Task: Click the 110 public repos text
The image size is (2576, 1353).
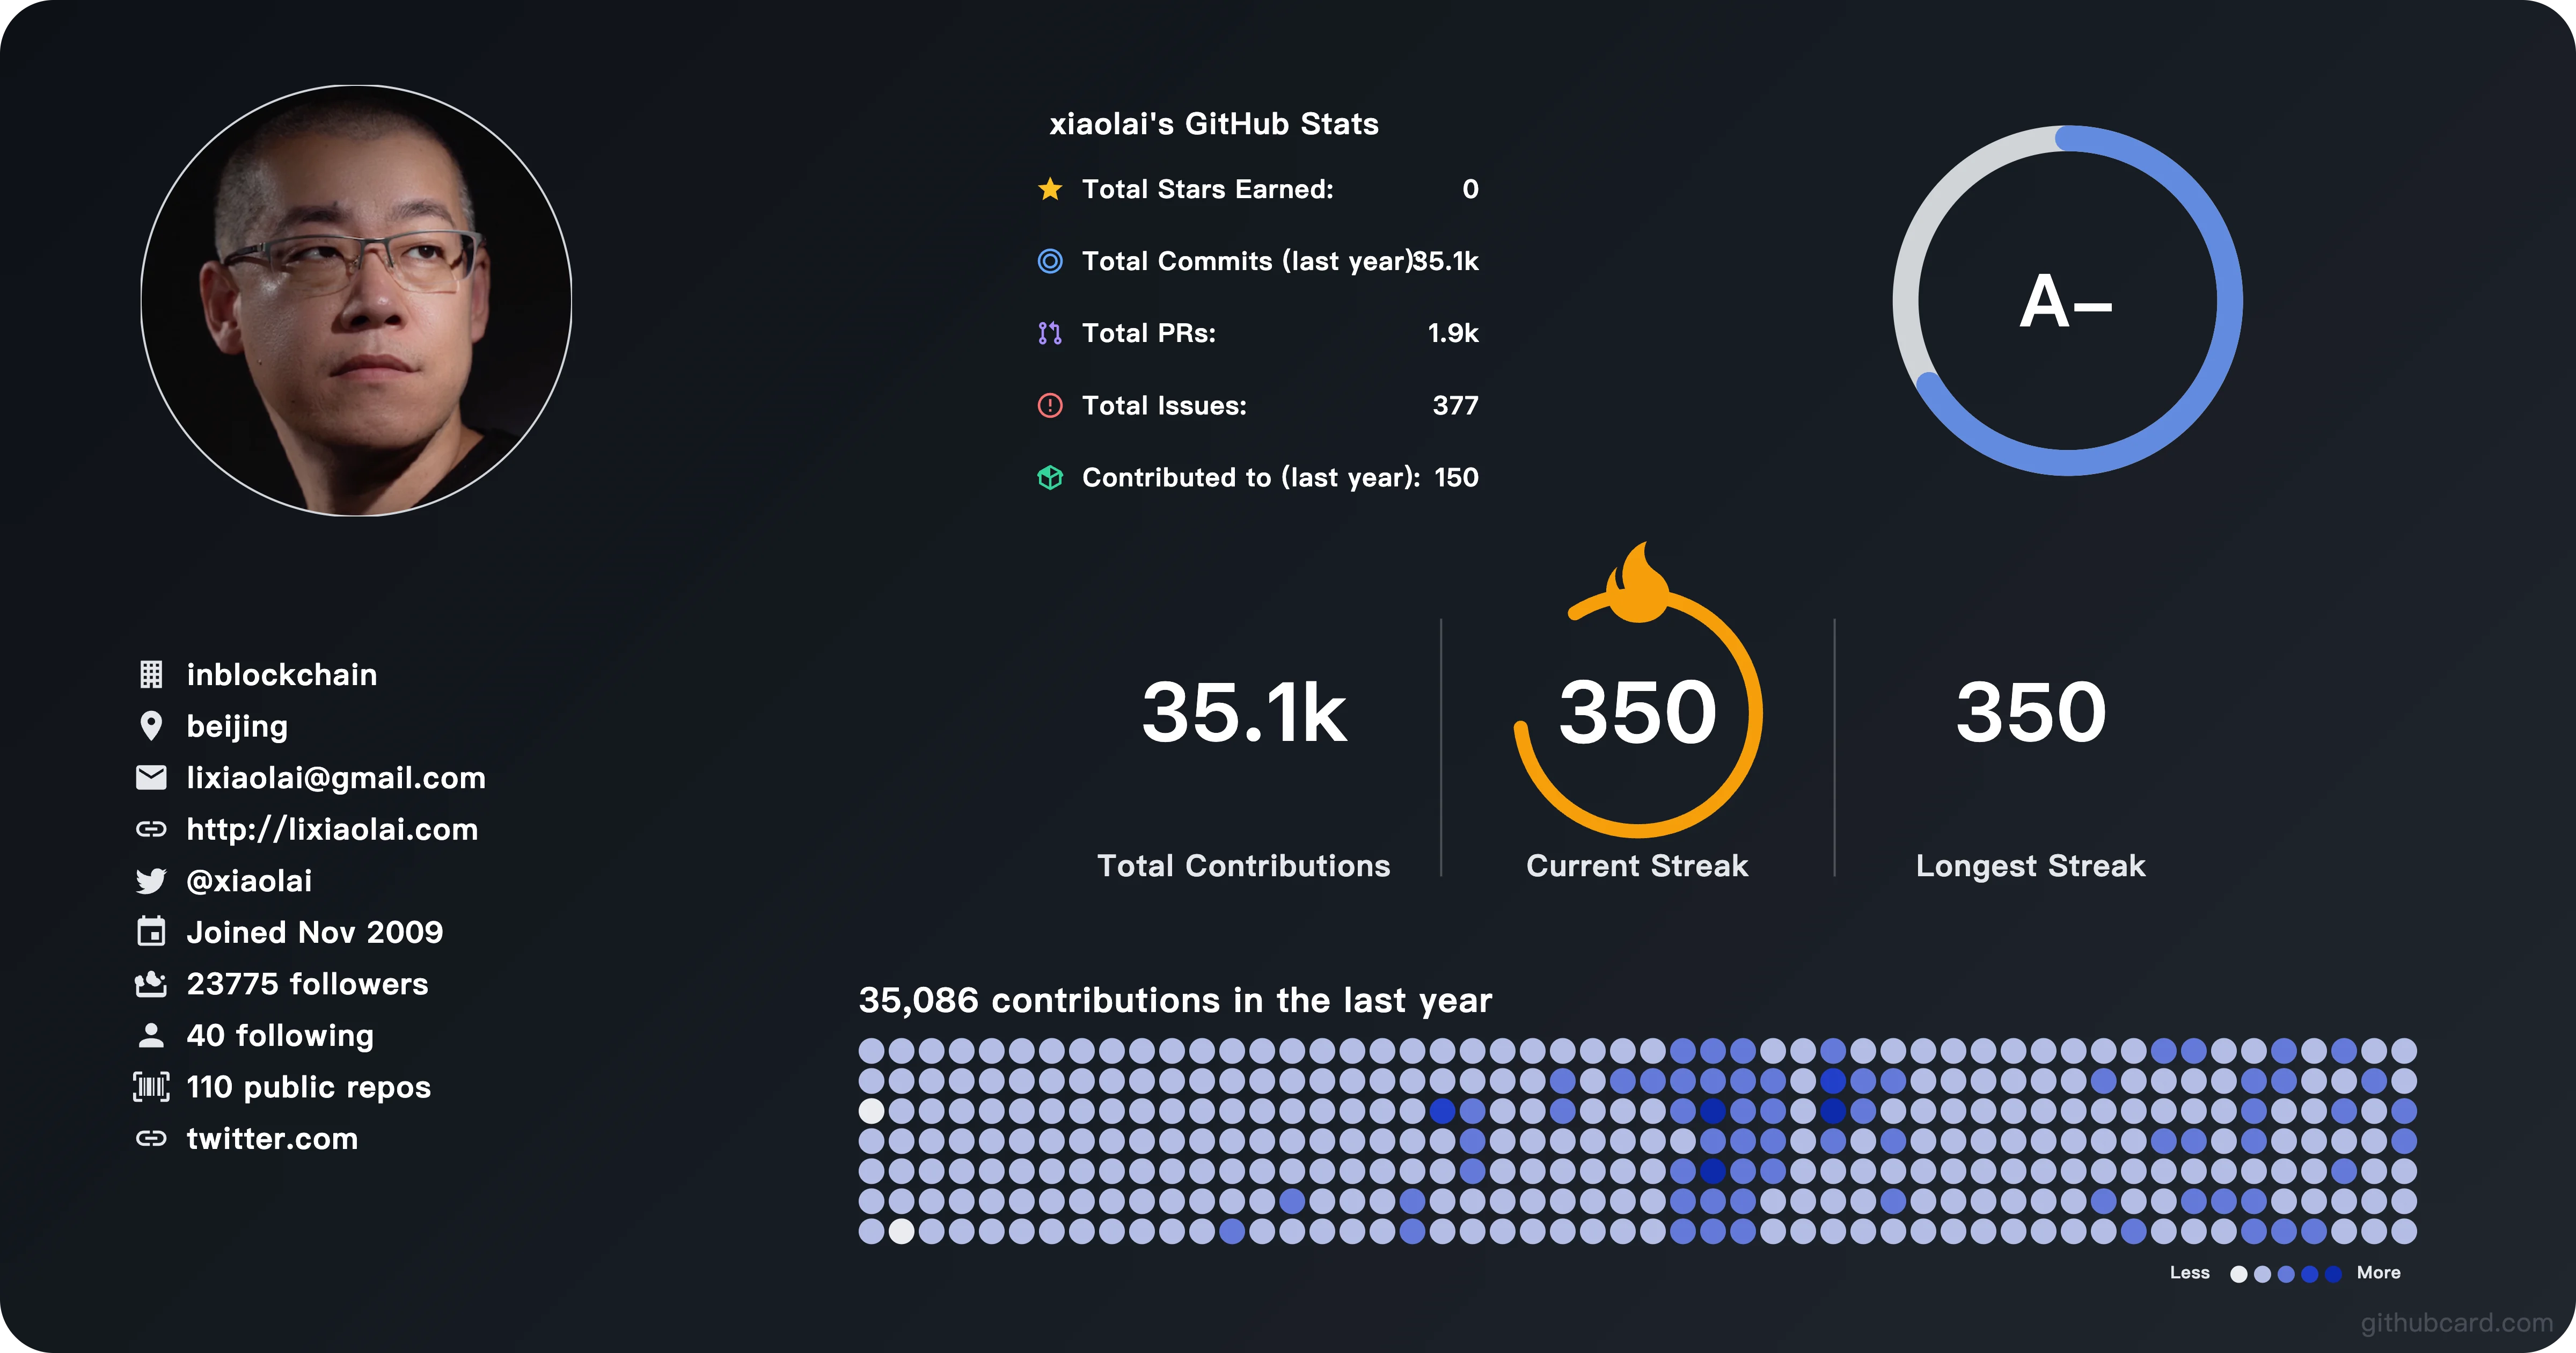Action: tap(309, 1087)
